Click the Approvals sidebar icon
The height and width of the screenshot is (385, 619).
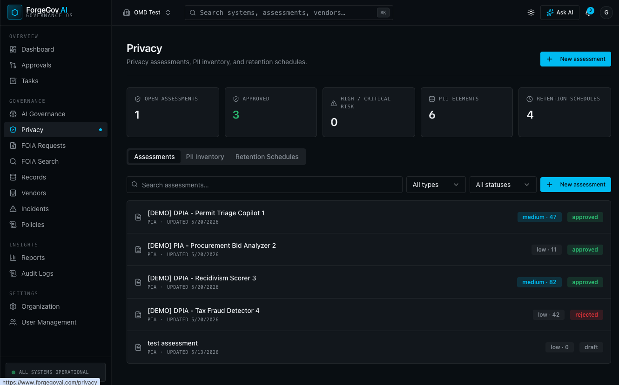pos(13,65)
